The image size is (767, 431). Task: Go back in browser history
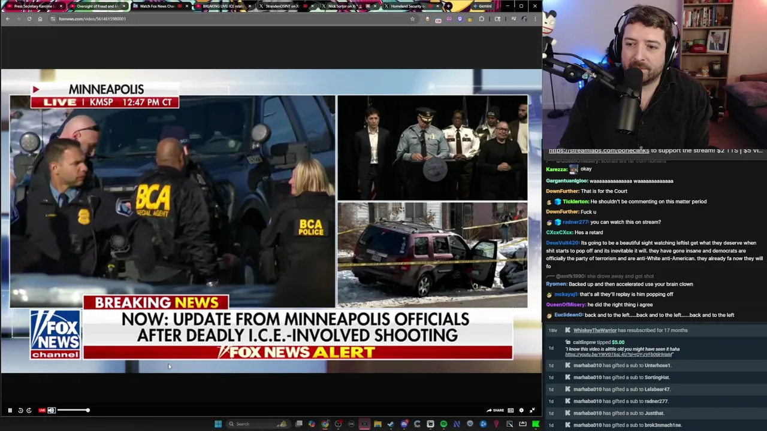[7, 19]
